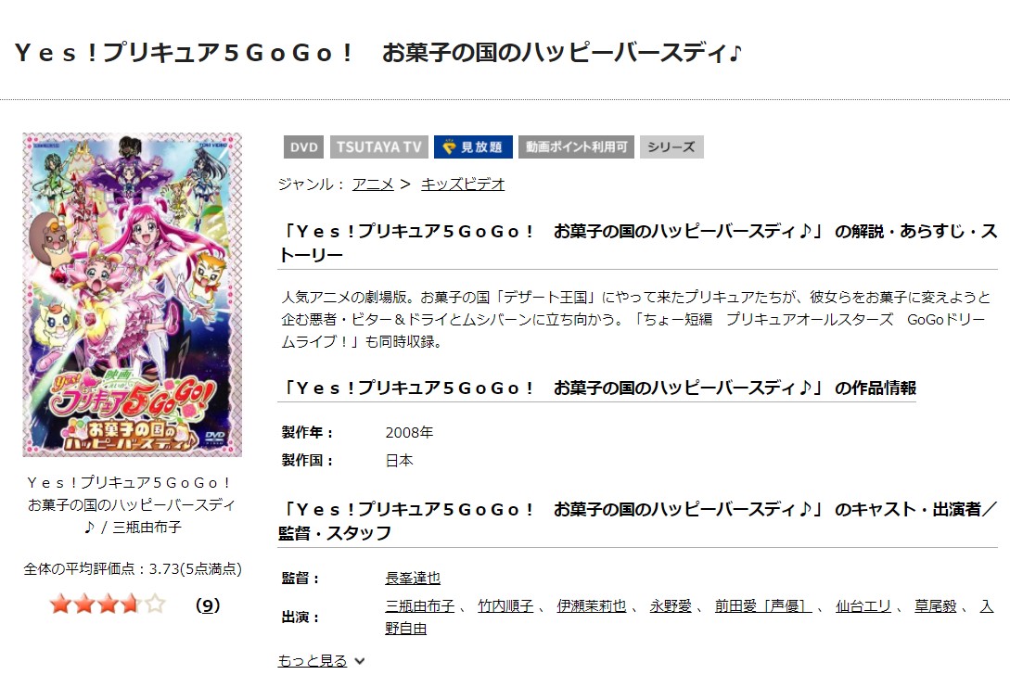Click the Precure DVD cover thumbnail
This screenshot has height=700, width=1010.
click(x=132, y=294)
